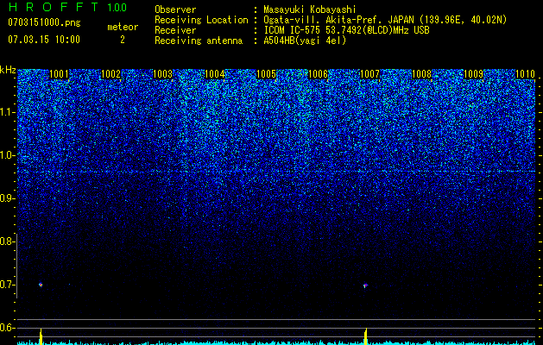Click the date stamp 07.03.15 10:00
Viewport: 543px width, 345px height.
pos(44,39)
